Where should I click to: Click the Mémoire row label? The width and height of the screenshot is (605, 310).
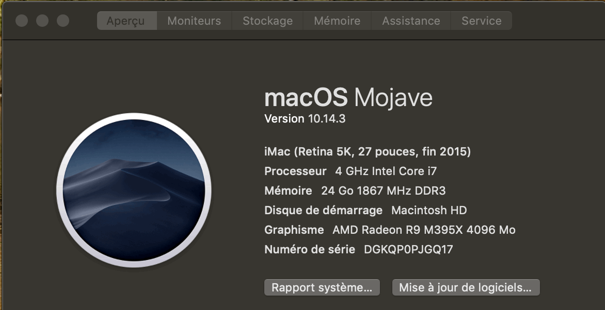tap(288, 191)
